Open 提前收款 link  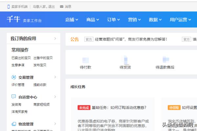(40, 85)
